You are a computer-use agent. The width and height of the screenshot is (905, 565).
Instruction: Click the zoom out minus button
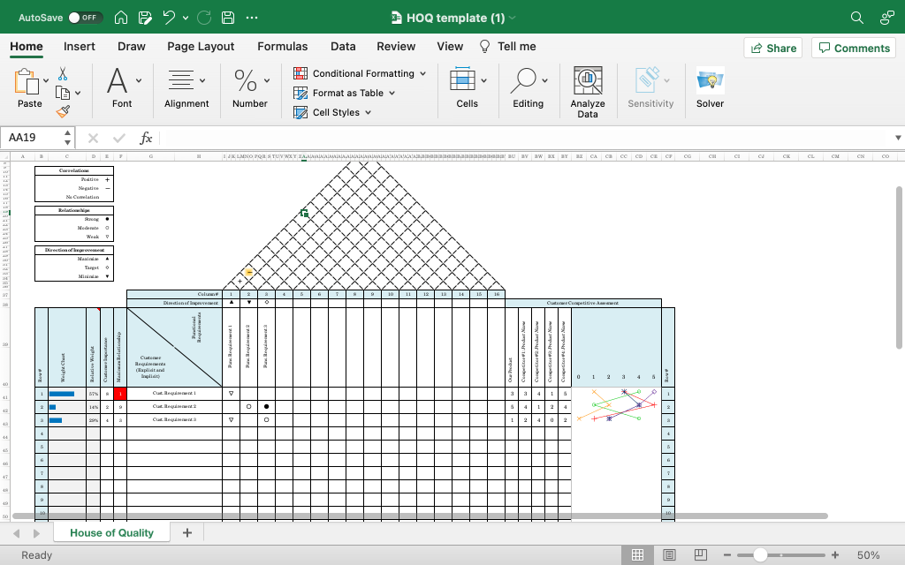tap(727, 555)
